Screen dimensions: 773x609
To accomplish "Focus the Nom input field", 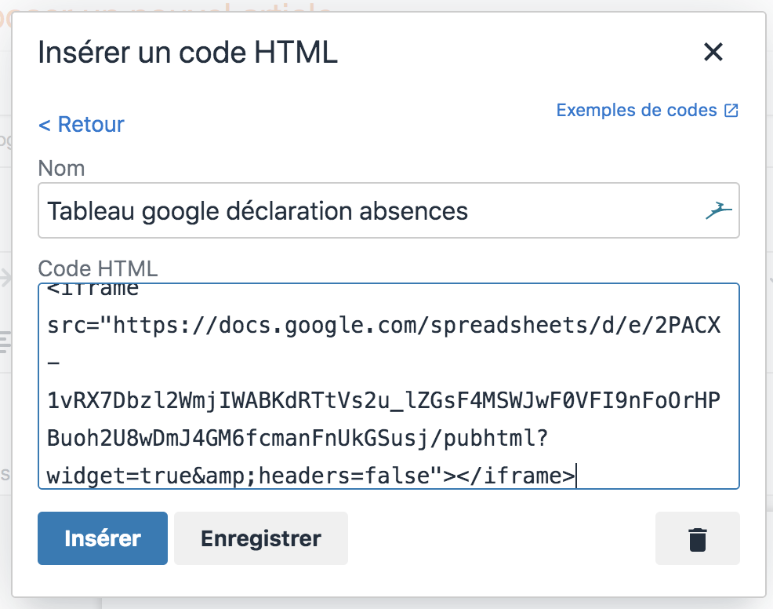I will (x=389, y=211).
